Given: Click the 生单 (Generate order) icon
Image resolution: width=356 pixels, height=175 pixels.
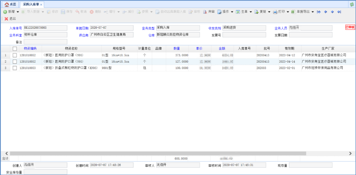Looking at the screenshot, I should point(238,12).
